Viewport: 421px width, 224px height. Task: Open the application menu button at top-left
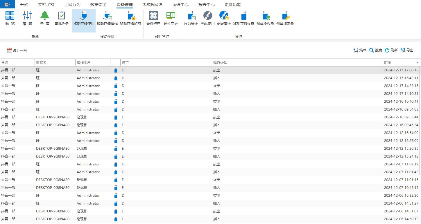coord(7,5)
